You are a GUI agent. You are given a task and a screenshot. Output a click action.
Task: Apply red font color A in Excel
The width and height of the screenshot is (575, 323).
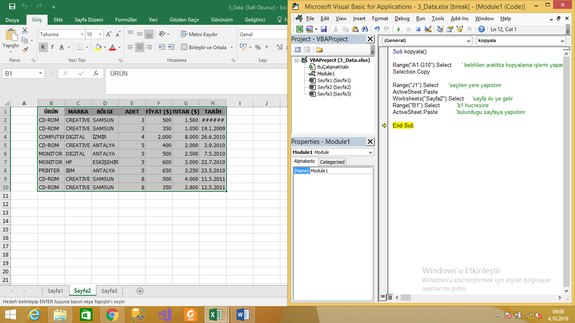coord(112,47)
